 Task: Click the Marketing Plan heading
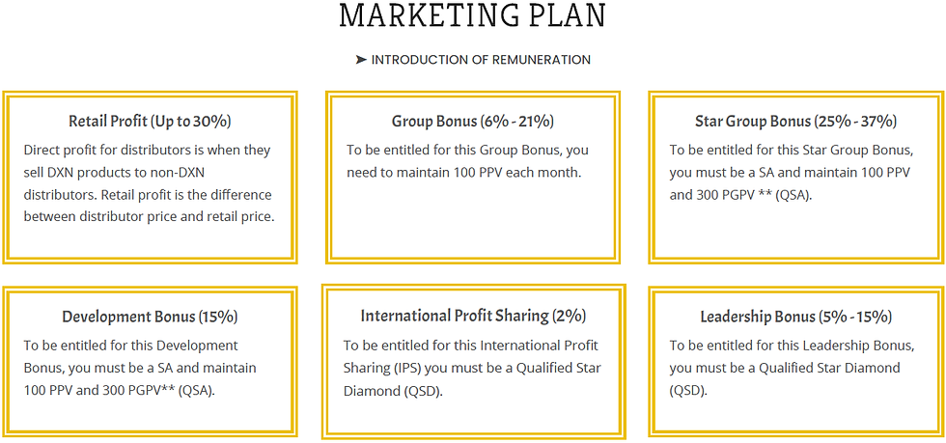click(x=472, y=16)
